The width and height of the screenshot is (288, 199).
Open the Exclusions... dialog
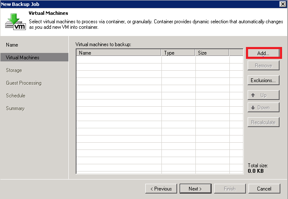[263, 80]
